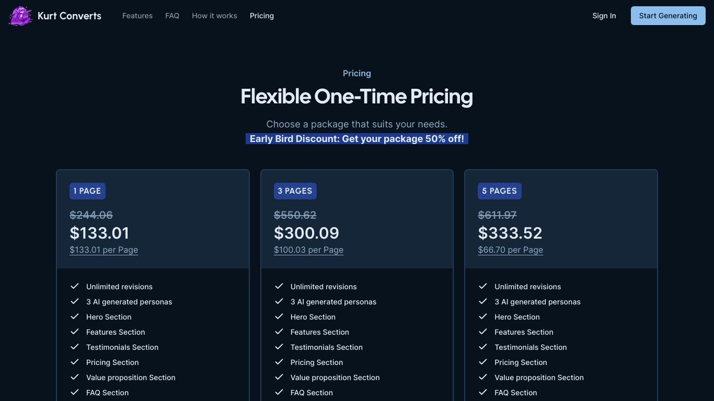Click the Start Generating button
Viewport: 714px width, 401px height.
[x=668, y=16]
